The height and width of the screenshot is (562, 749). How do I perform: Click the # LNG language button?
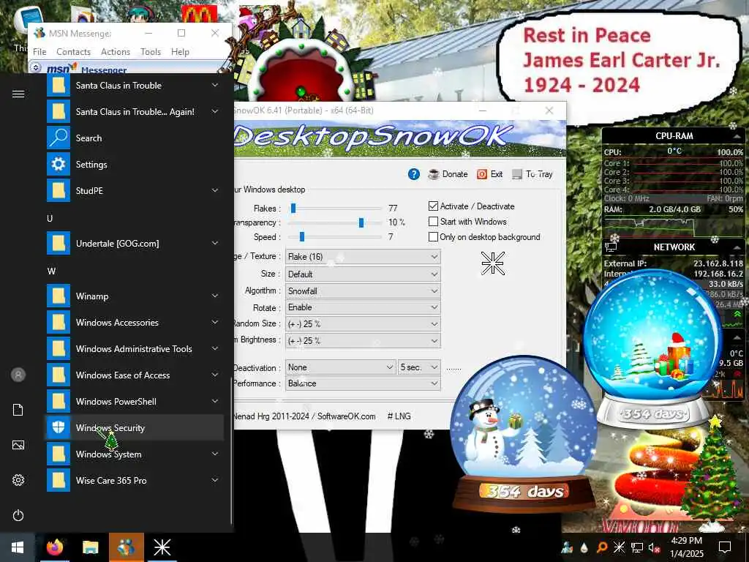(x=399, y=416)
